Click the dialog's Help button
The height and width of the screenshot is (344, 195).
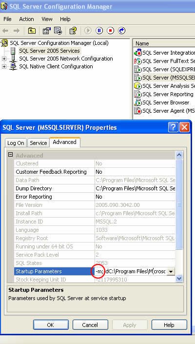tap(169, 325)
